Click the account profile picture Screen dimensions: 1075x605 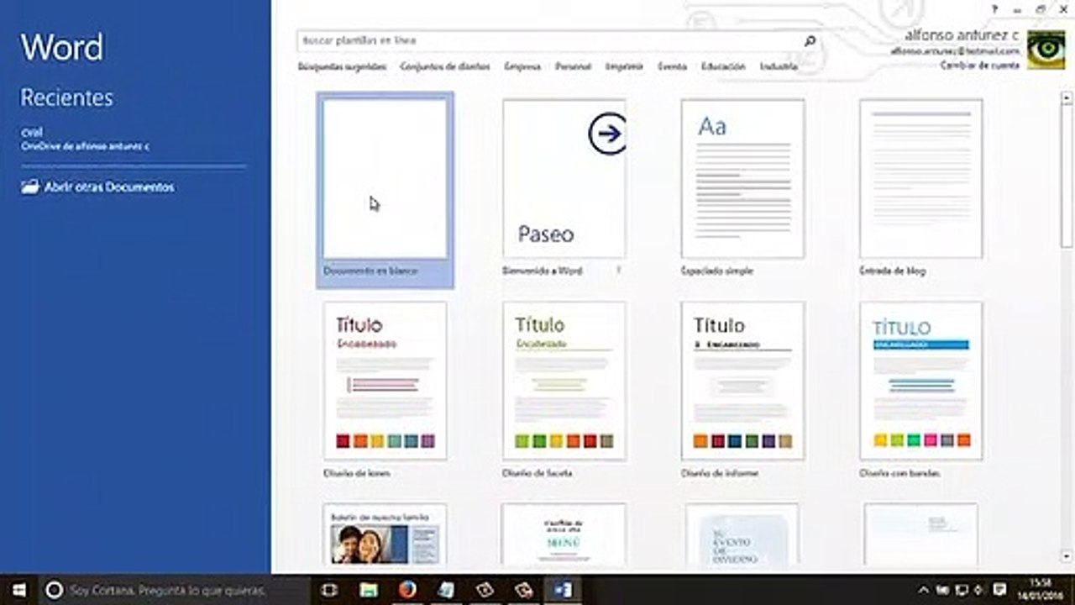point(1046,50)
